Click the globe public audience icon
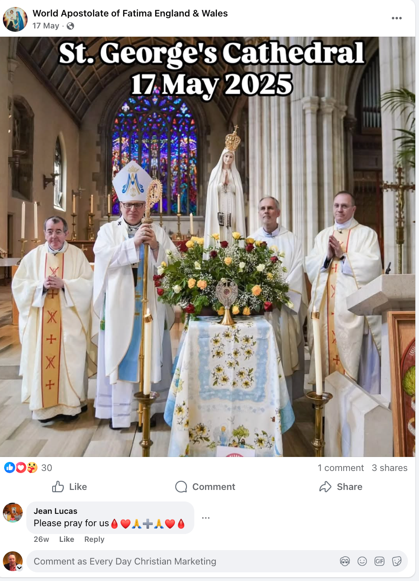Viewport: 419px width, 581px height. point(70,26)
